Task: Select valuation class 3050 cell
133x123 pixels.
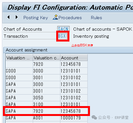Action: point(47,98)
